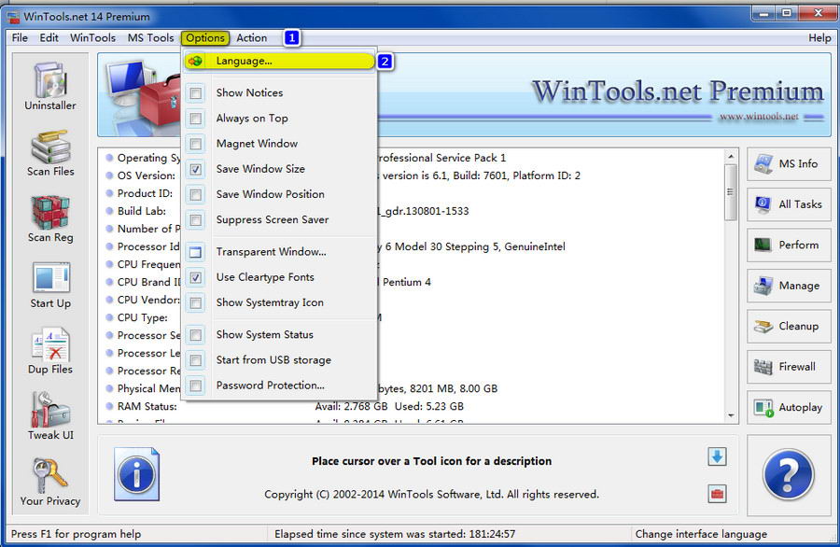The image size is (840, 547).
Task: Open the Cleanup utility
Action: (x=789, y=327)
